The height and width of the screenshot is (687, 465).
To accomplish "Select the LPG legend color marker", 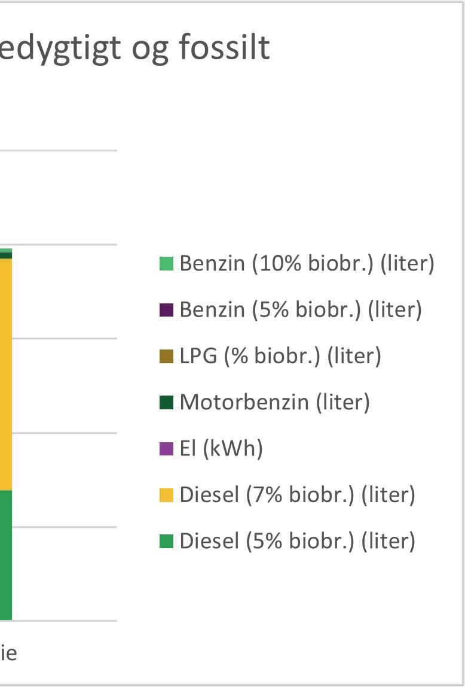I will (166, 356).
